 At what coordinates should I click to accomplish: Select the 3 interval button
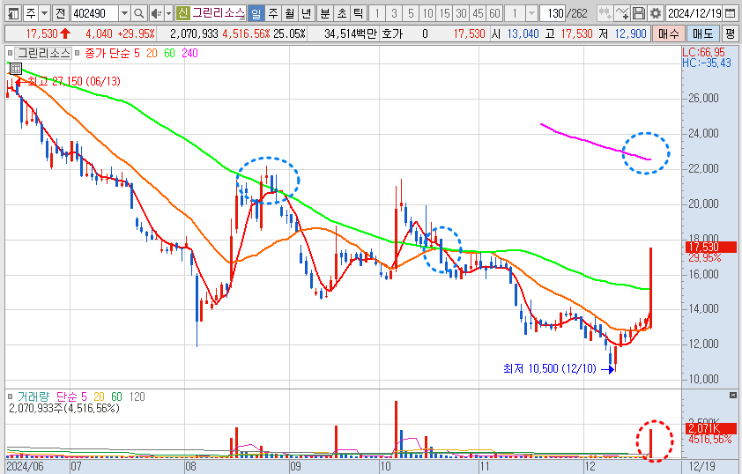click(x=394, y=13)
